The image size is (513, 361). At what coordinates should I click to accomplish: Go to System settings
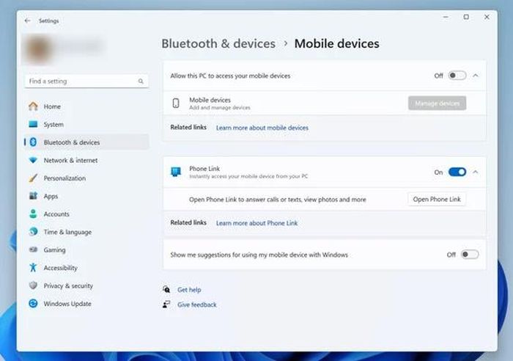pyautogui.click(x=86, y=125)
